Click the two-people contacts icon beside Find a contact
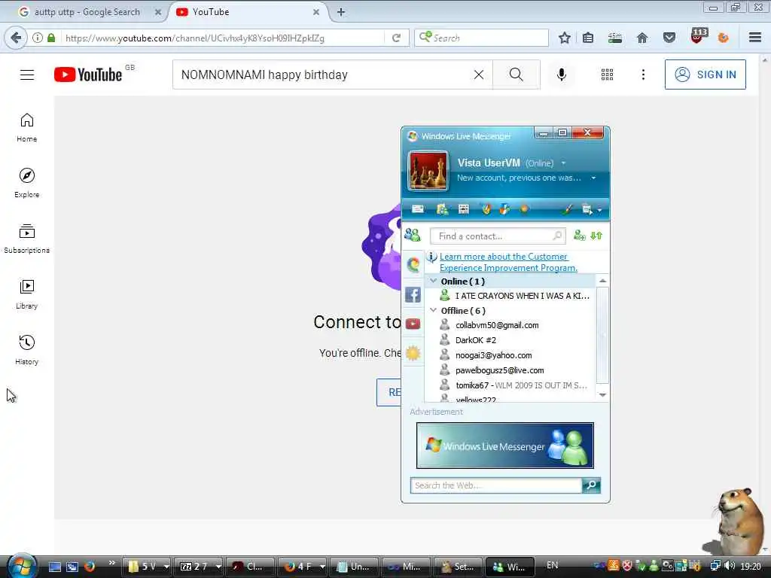The width and height of the screenshot is (771, 578). pyautogui.click(x=413, y=236)
